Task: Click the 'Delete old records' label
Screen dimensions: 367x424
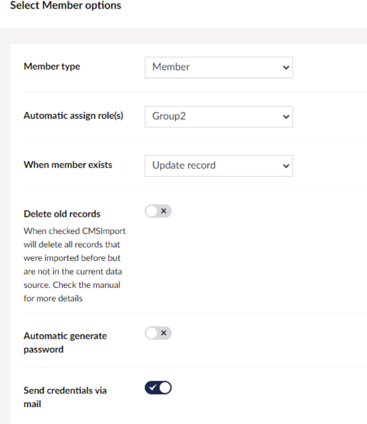Action: [x=62, y=214]
